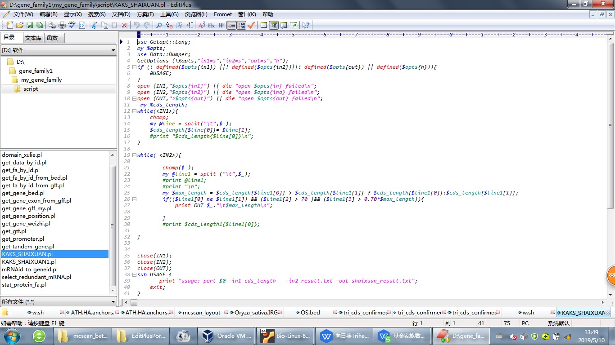Toggle the W word wrap button
The image size is (615, 345).
(x=221, y=25)
